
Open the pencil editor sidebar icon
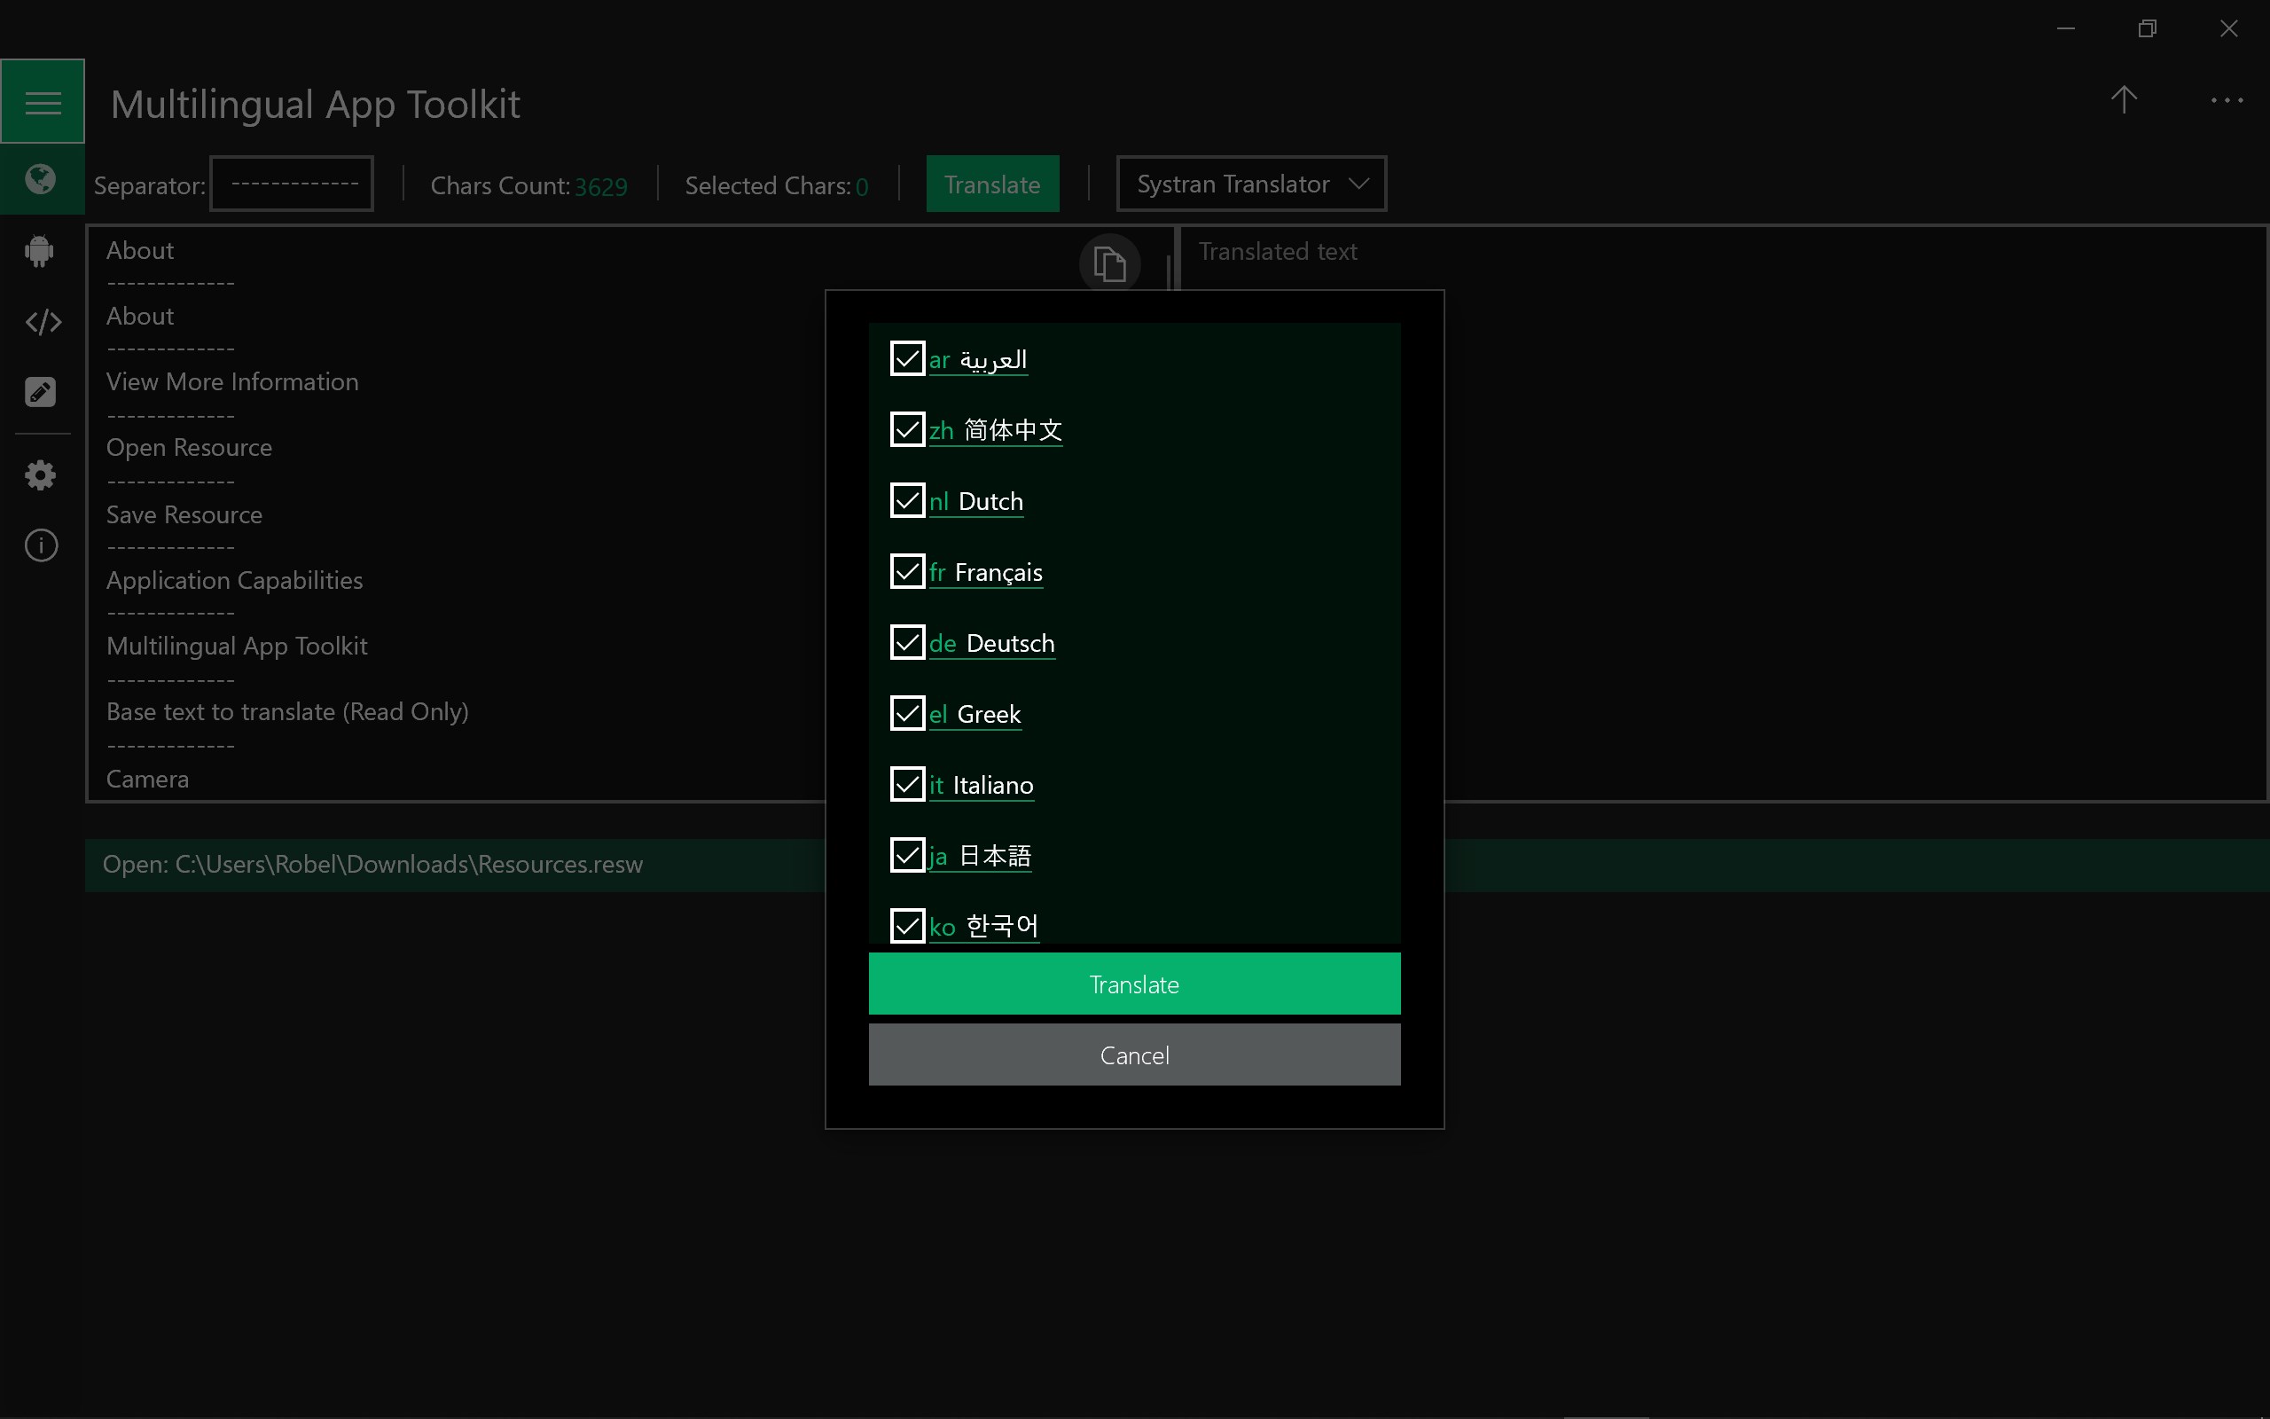coord(40,392)
